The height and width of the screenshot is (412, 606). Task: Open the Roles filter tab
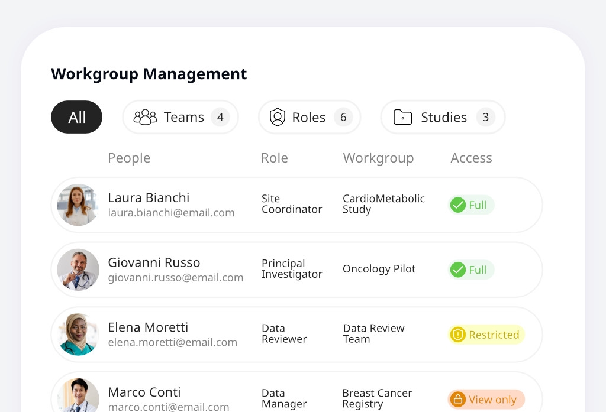pos(309,117)
